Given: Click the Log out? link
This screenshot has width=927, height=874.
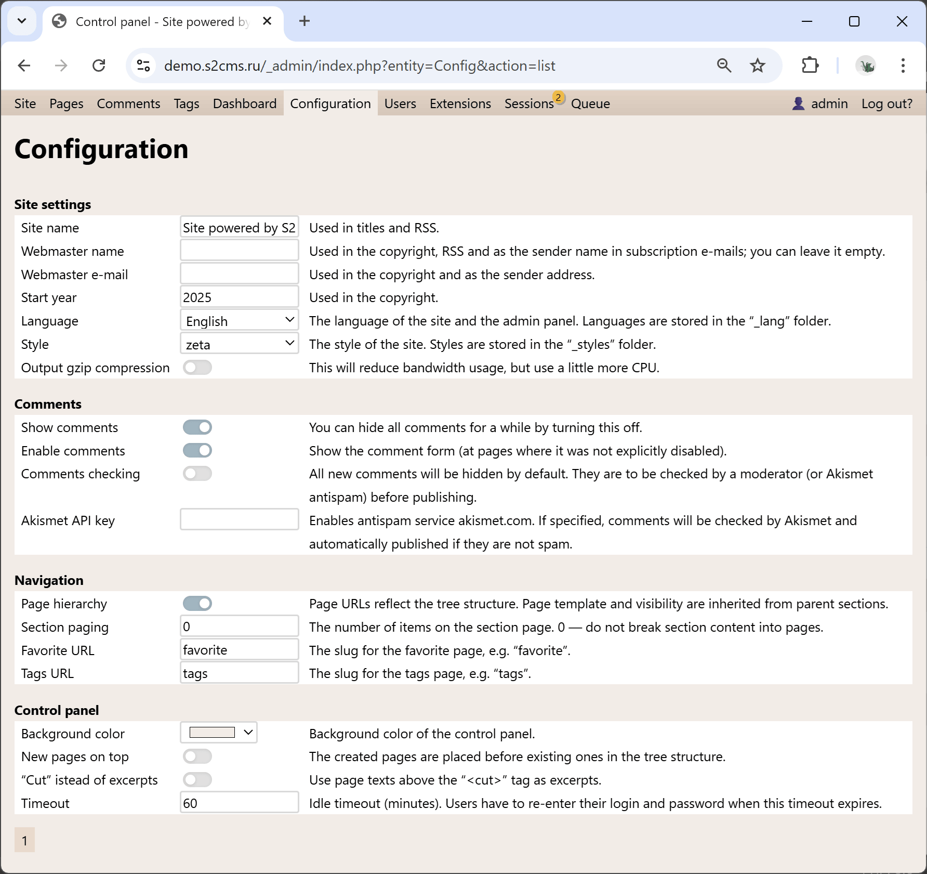Looking at the screenshot, I should click(887, 103).
